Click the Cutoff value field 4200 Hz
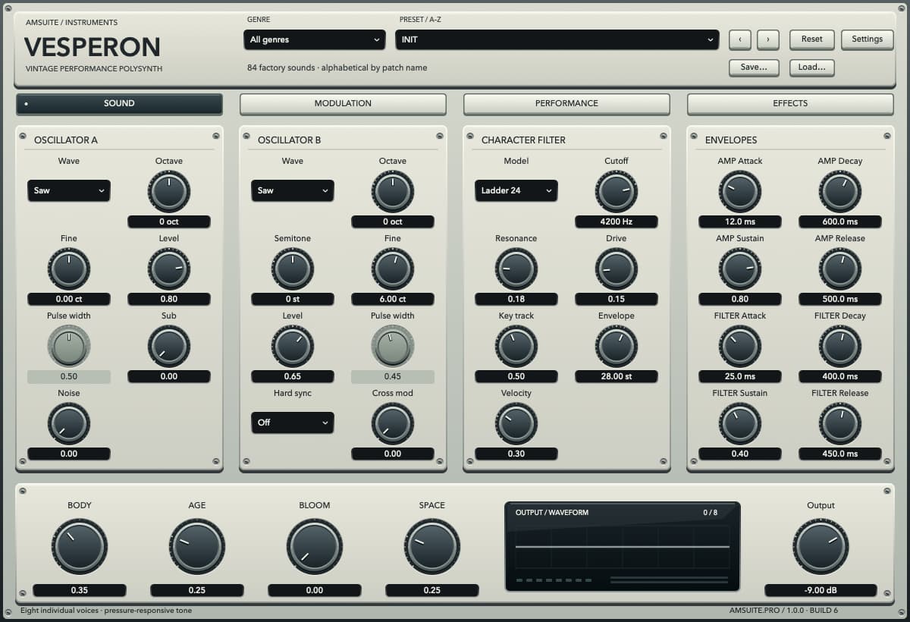This screenshot has height=622, width=910. [617, 222]
